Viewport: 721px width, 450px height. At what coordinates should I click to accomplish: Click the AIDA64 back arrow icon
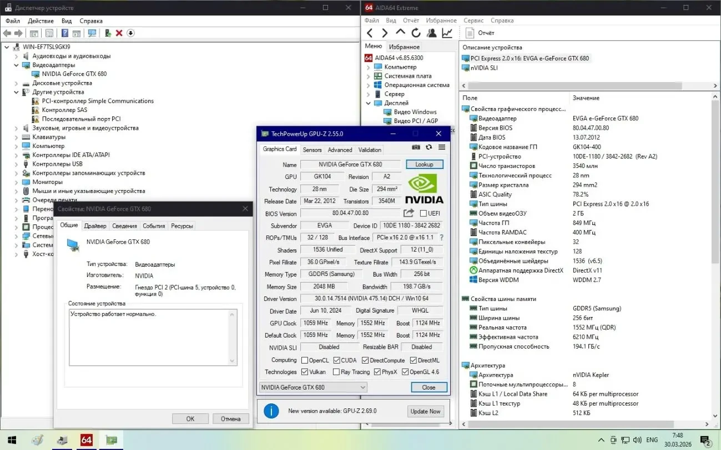(x=370, y=33)
